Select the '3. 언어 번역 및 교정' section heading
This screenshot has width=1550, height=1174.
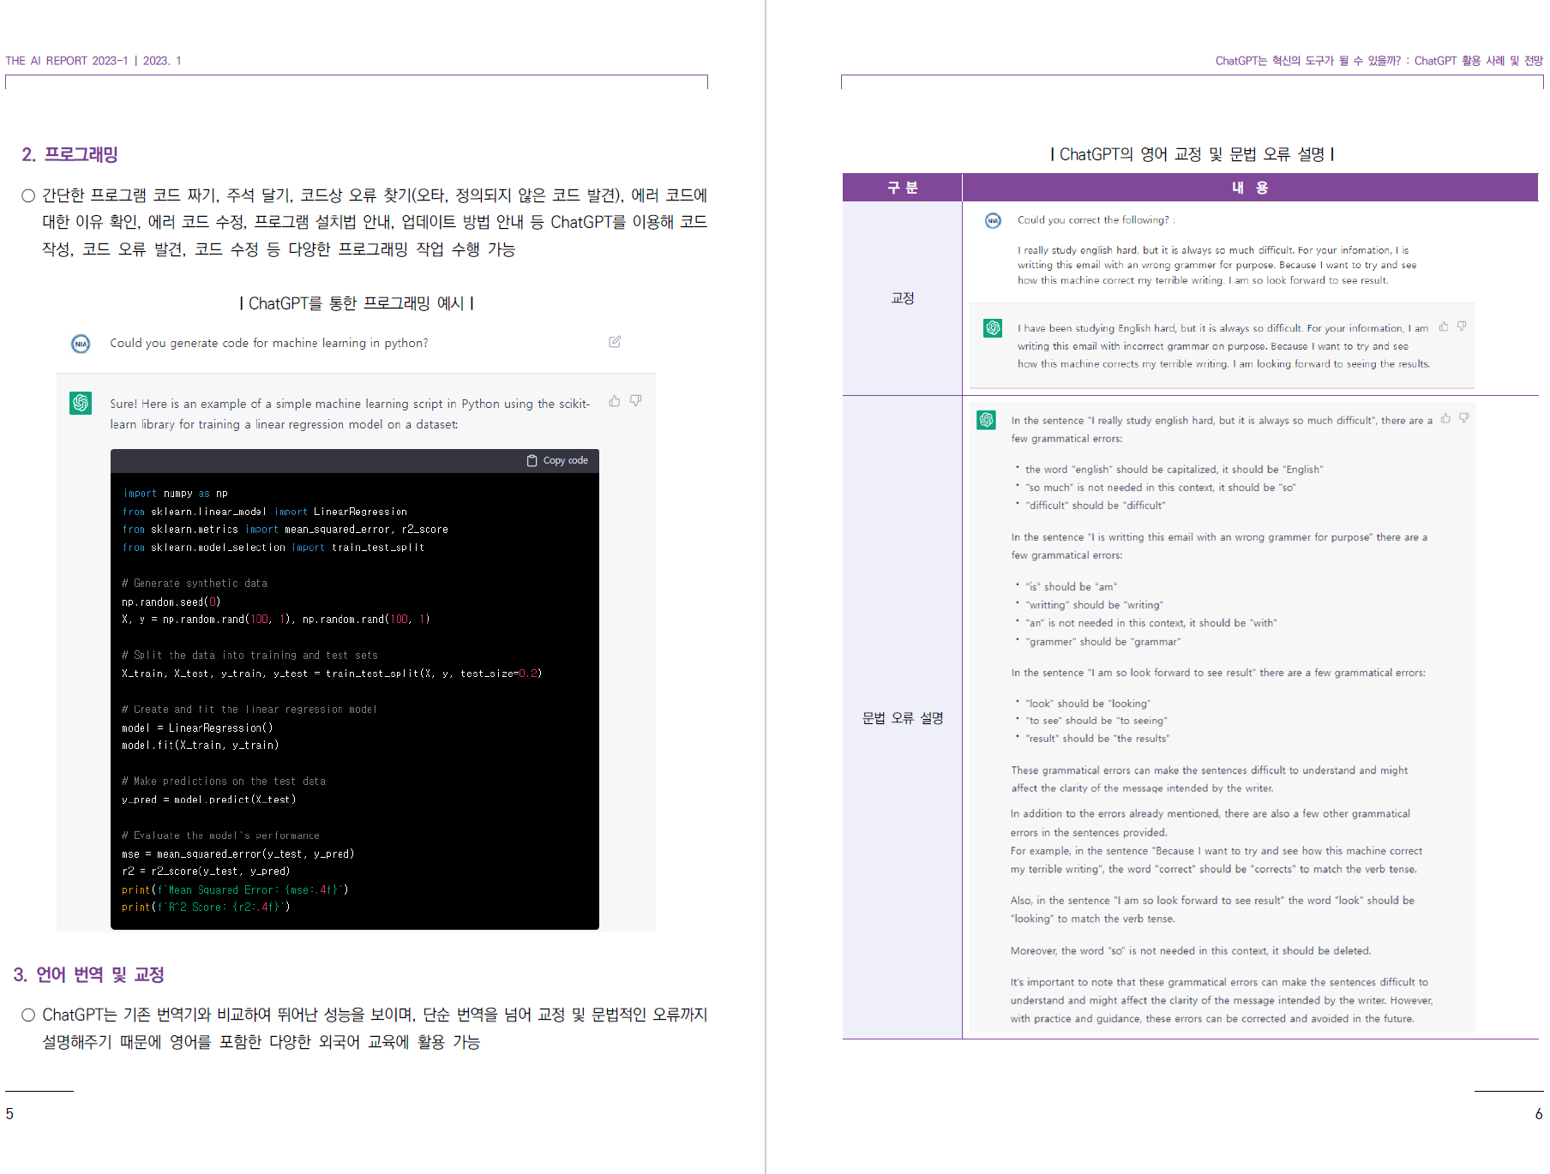pyautogui.click(x=89, y=975)
